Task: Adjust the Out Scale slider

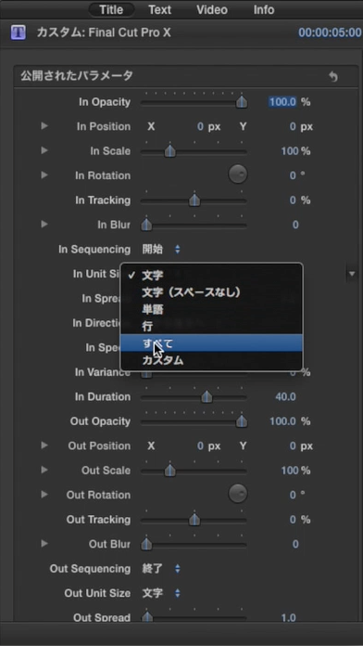Action: pos(169,471)
